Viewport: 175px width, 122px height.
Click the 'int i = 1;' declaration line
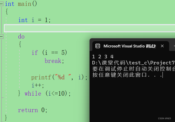34,20
